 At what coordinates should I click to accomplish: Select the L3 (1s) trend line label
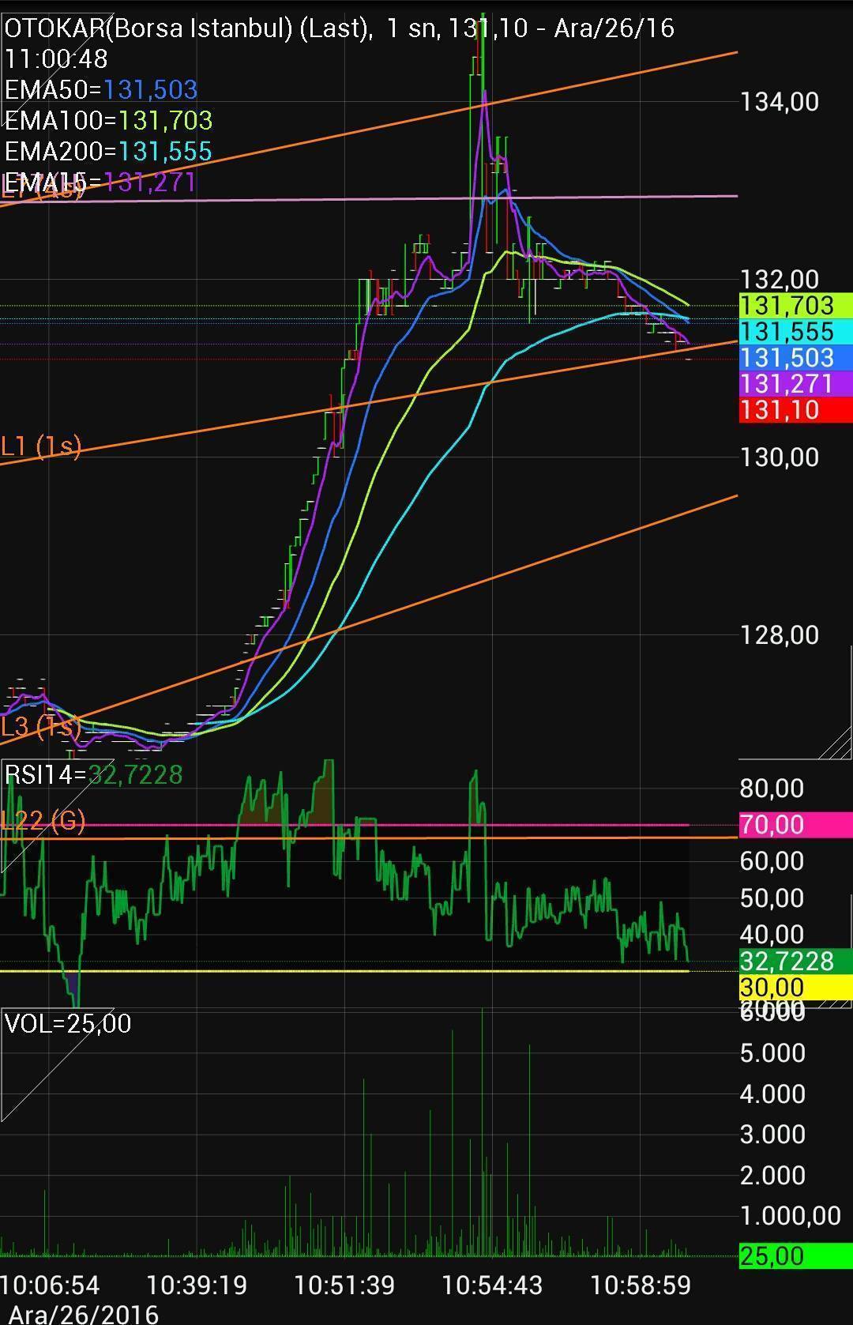pyautogui.click(x=39, y=726)
